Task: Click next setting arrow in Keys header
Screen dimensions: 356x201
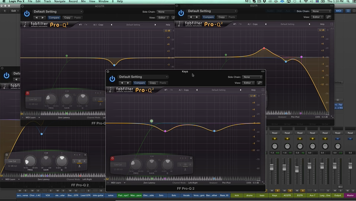Action: (x=128, y=83)
